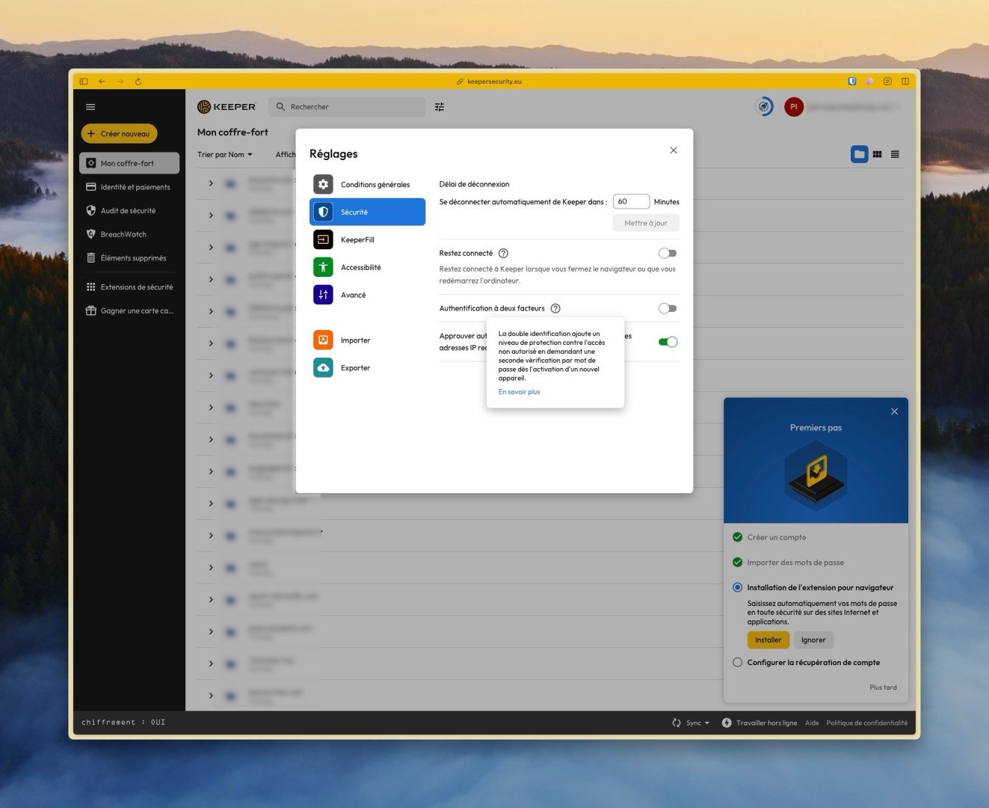This screenshot has width=989, height=808.
Task: Click the two-factor authentication help icon
Action: tap(555, 308)
